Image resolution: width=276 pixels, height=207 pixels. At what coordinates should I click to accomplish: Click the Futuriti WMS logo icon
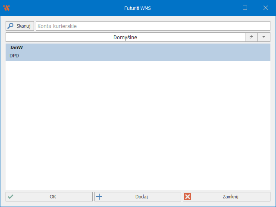[6, 8]
